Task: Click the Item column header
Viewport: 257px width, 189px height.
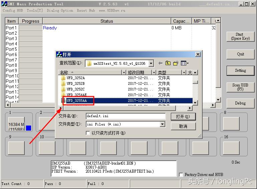Action: pos(12,21)
